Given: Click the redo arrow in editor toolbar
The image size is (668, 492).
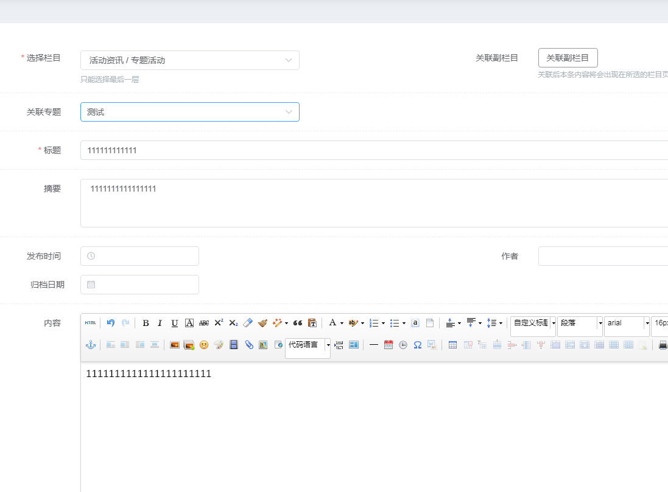Looking at the screenshot, I should pos(125,323).
